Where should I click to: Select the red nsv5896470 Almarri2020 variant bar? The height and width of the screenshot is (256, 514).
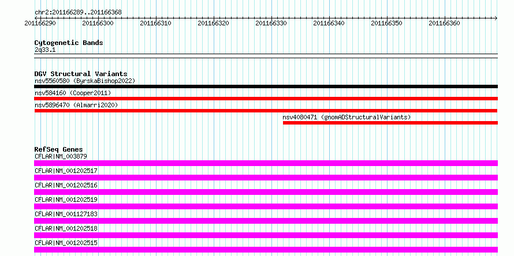266,111
